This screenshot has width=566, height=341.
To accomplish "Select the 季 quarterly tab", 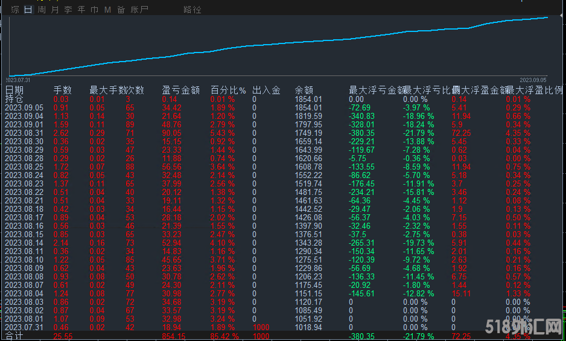I will point(68,10).
